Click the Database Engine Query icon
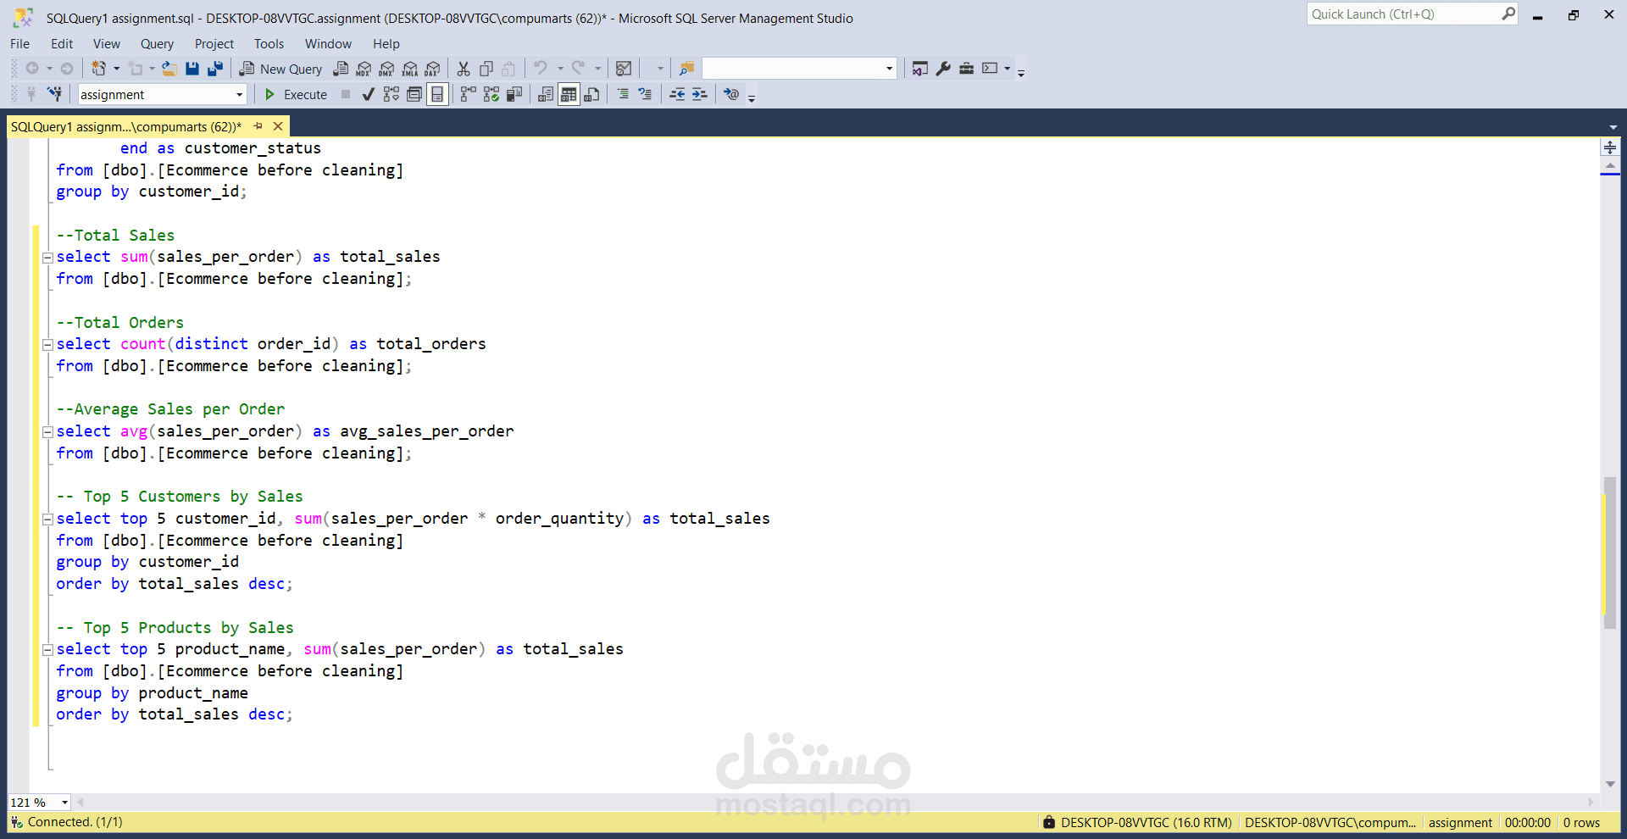The height and width of the screenshot is (839, 1627). 341,69
